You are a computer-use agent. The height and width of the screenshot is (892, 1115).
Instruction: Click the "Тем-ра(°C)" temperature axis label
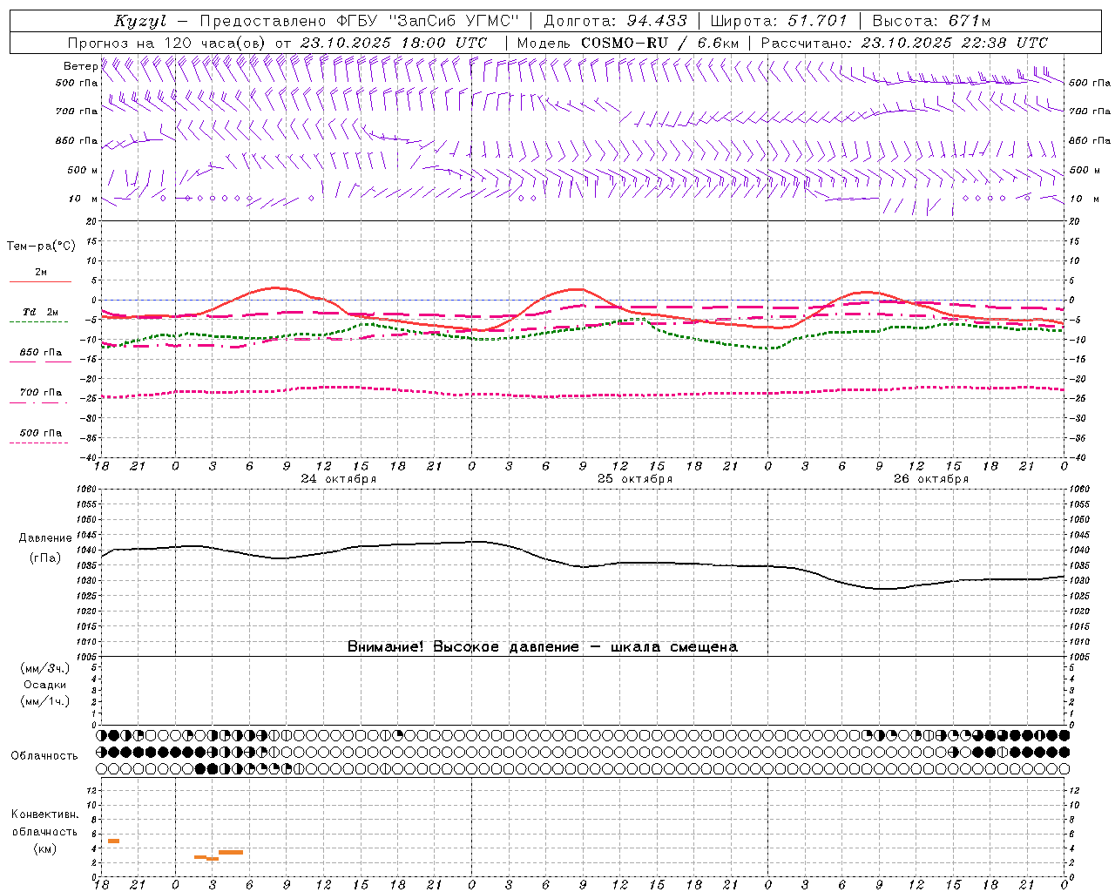[x=41, y=247]
